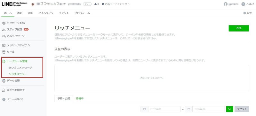Click メニューを閉じる to collapse sidebar
Image resolution: width=256 pixels, height=116 pixels.
pos(15,99)
